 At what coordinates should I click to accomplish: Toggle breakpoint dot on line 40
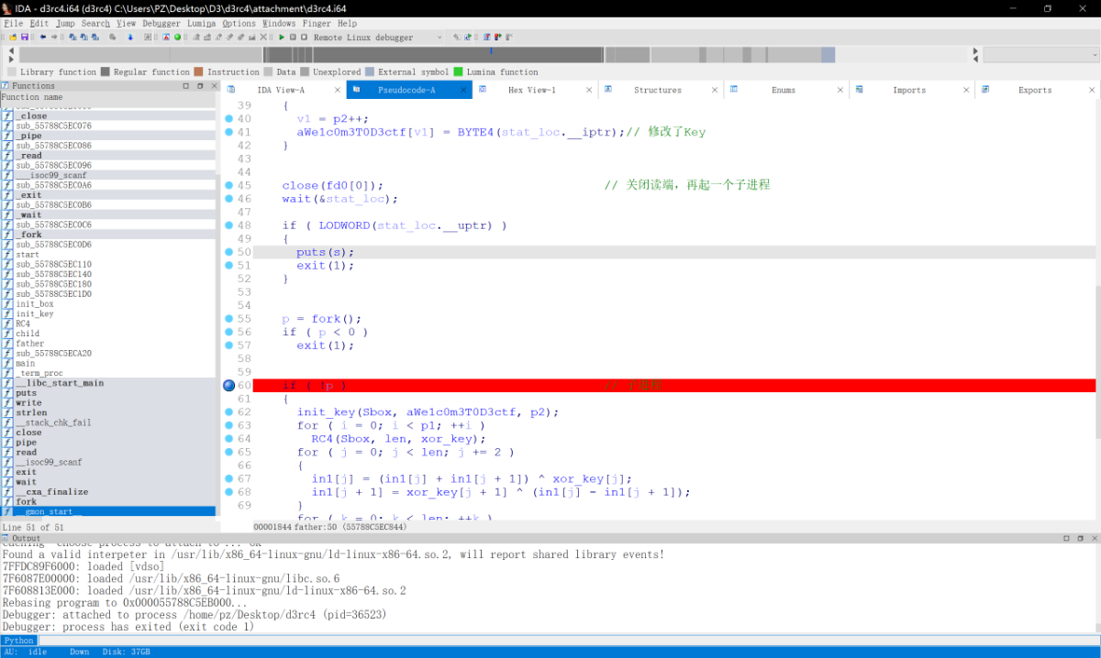tap(229, 118)
